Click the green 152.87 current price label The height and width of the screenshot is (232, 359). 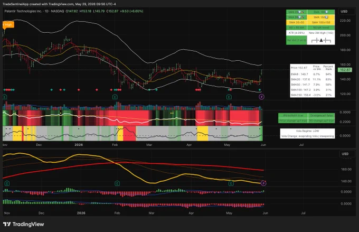coord(345,70)
